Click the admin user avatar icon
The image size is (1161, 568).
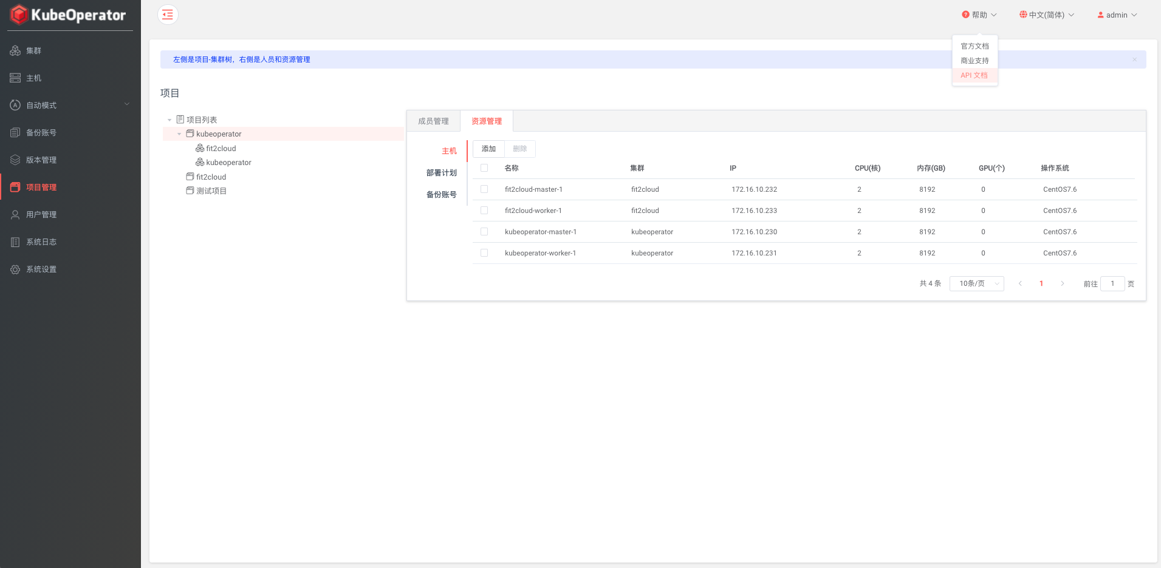pyautogui.click(x=1101, y=15)
